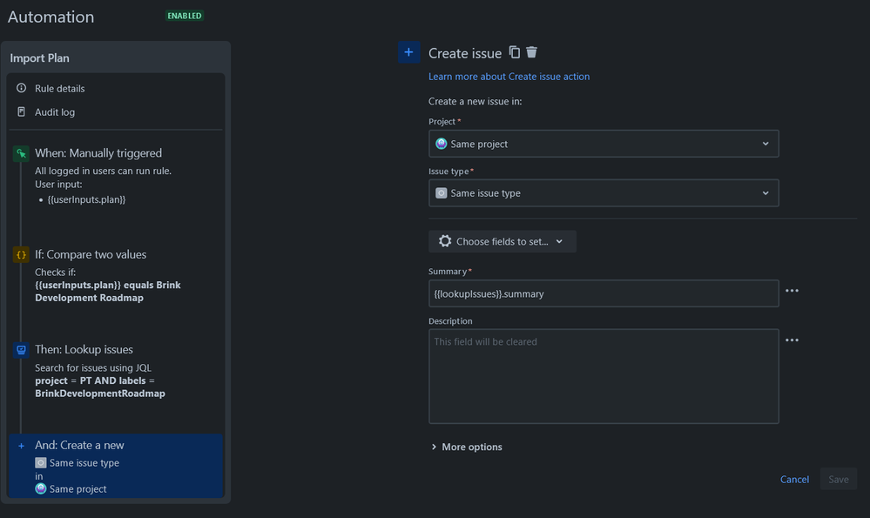Open the ellipsis menu beside the Description field

(792, 340)
